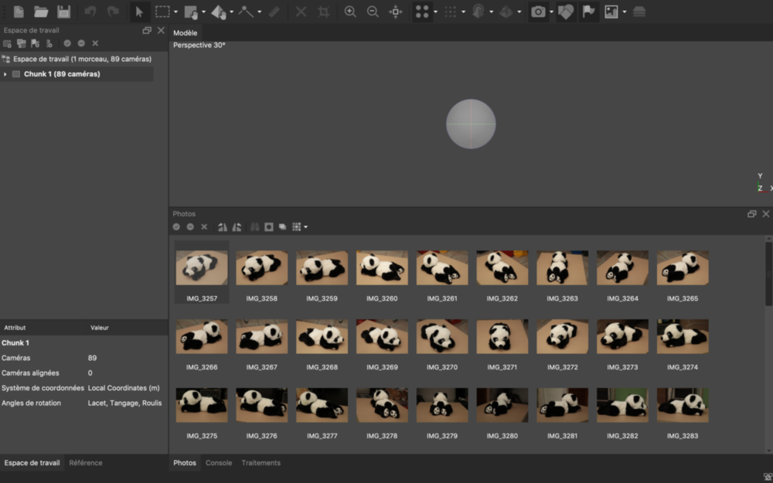Toggle show markers with the flag icon
The height and width of the screenshot is (483, 773).
pyautogui.click(x=588, y=12)
